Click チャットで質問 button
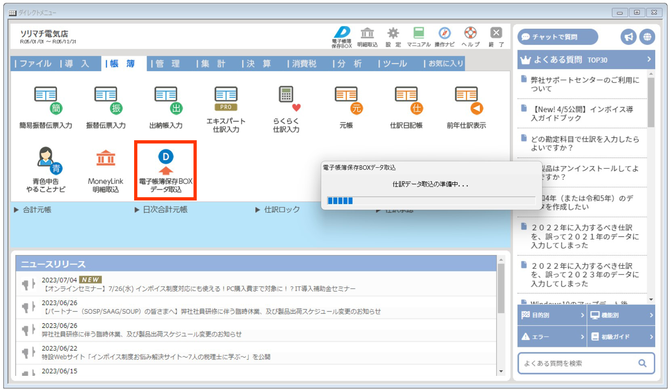 coord(557,37)
